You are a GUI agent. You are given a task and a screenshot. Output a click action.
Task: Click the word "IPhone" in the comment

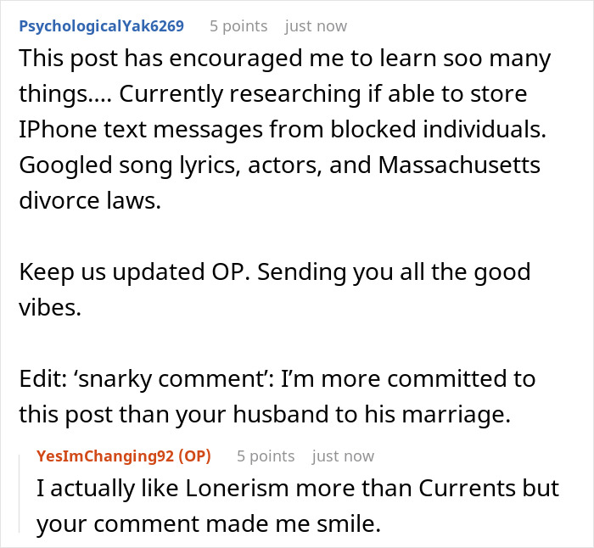pyautogui.click(x=58, y=130)
